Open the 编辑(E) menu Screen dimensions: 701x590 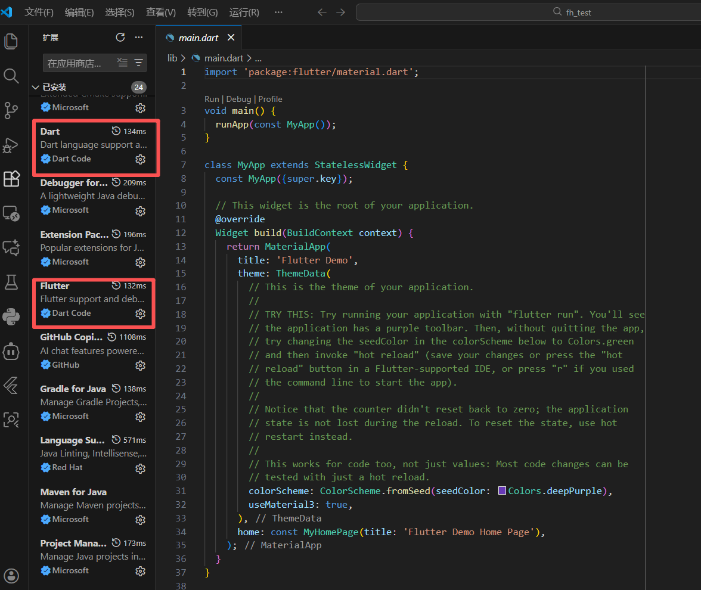click(79, 13)
